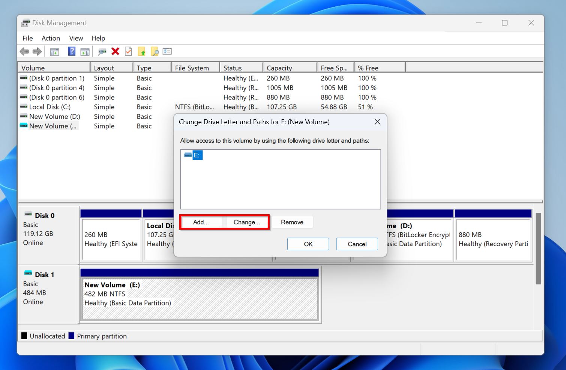Screen dimensions: 566x370
Task: Click the red X Delete Volume icon
Action: (x=115, y=51)
